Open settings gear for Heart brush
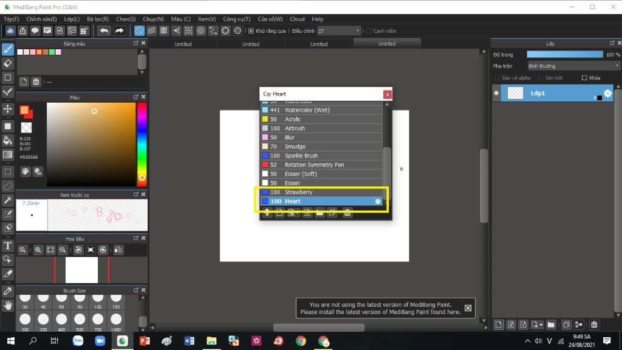622x350 pixels. click(378, 201)
